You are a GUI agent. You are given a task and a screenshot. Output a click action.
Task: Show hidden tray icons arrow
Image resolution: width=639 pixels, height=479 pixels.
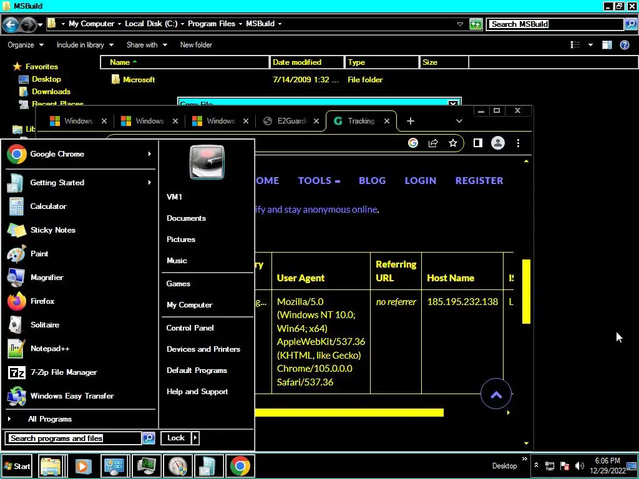pyautogui.click(x=536, y=465)
